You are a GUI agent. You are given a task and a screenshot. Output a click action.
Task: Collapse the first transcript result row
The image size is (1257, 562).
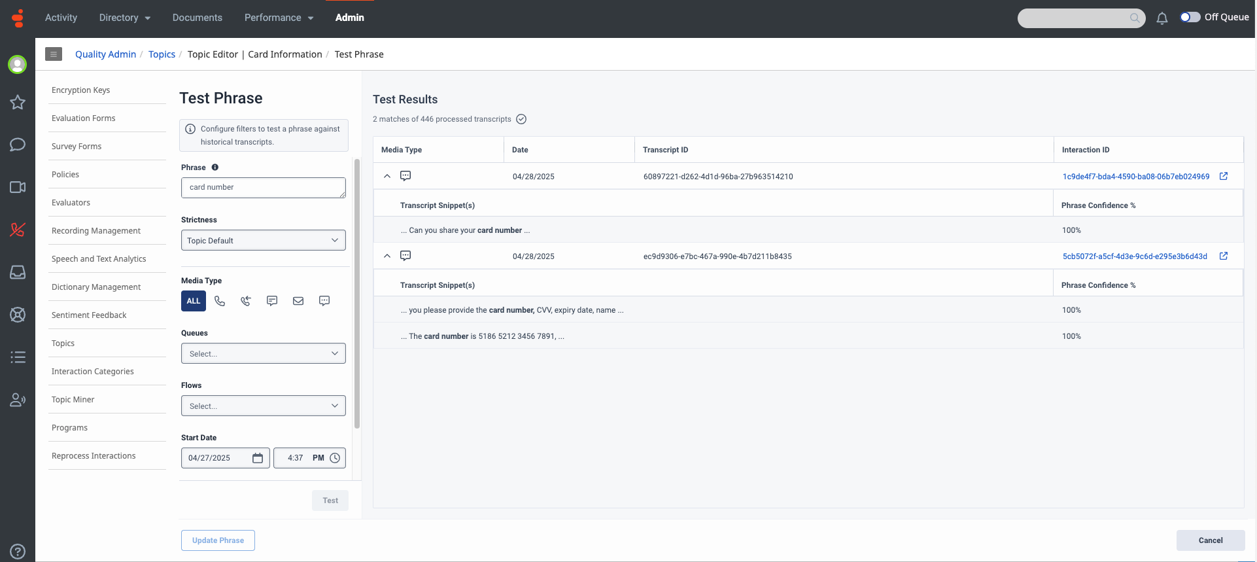[x=387, y=177]
